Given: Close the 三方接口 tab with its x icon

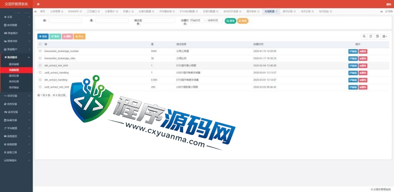Looking at the screenshot, I should point(99,12).
